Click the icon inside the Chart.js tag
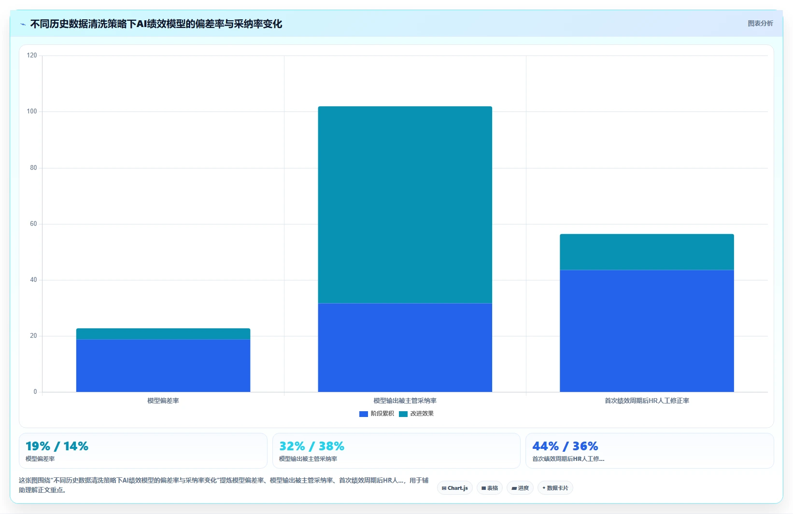The height and width of the screenshot is (514, 793). 444,488
